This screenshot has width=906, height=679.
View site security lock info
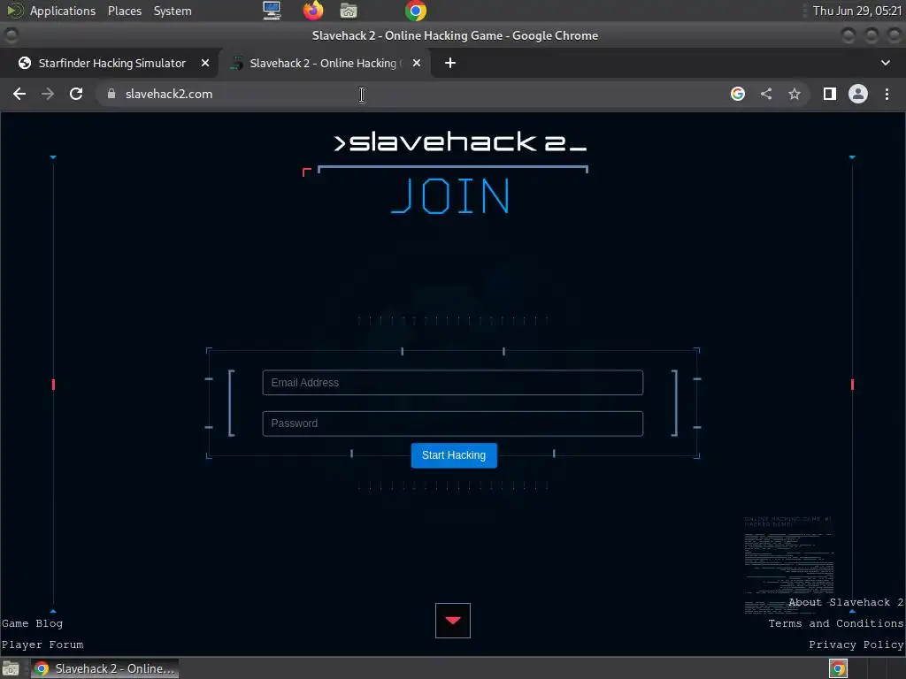[x=111, y=94]
